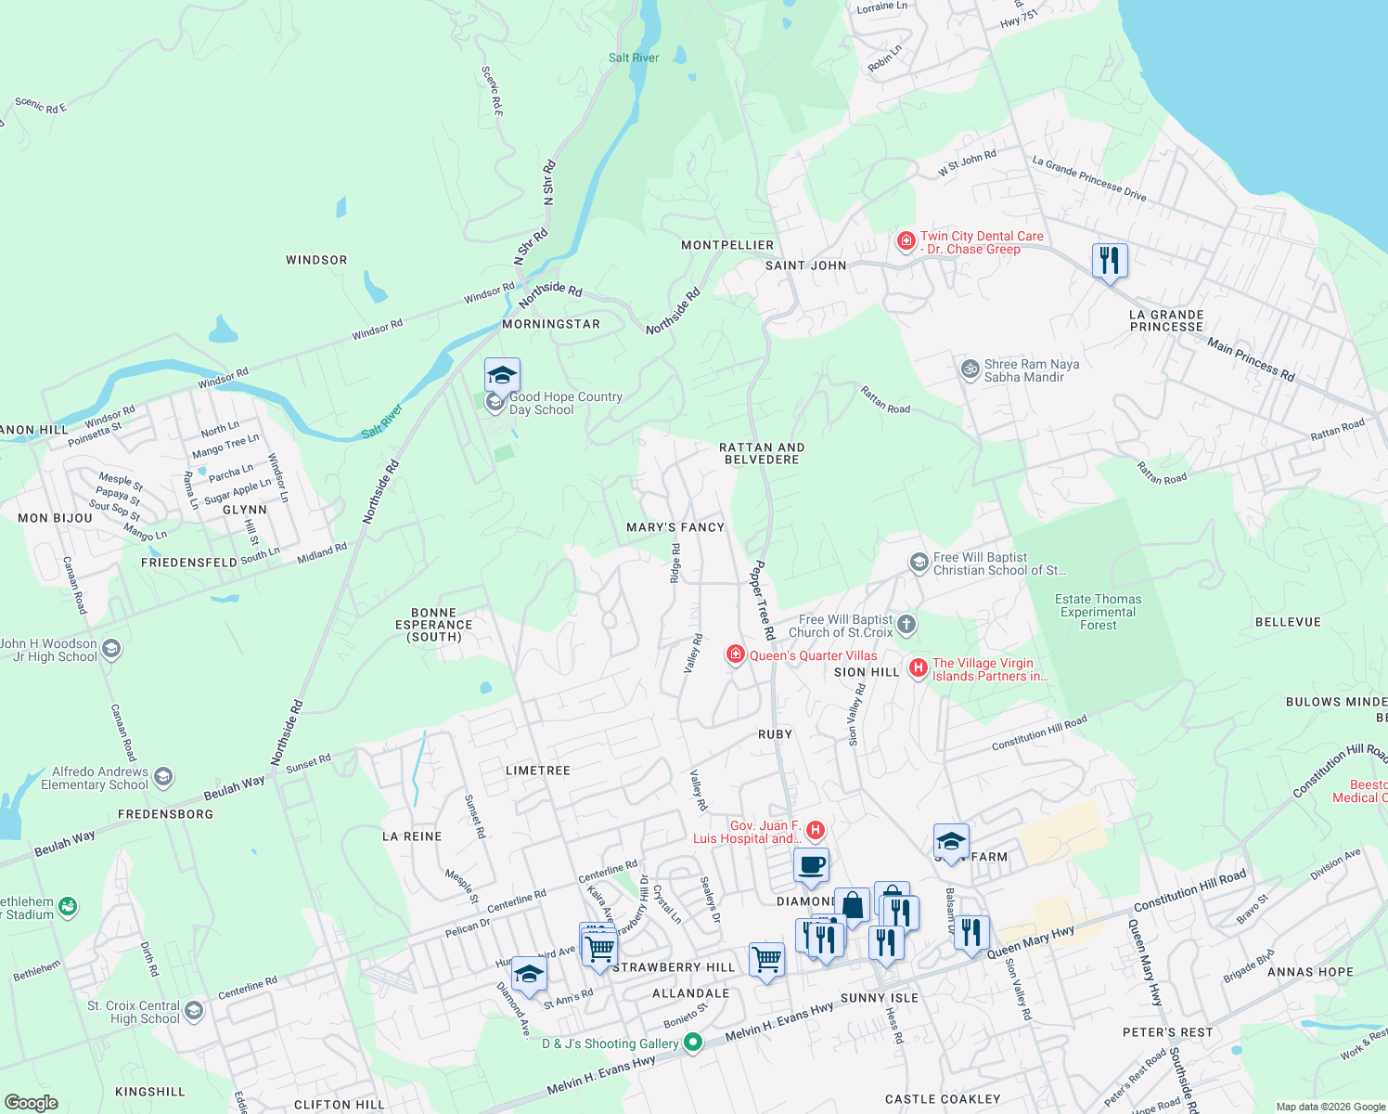Click the Bethlehem Soccer Stadium green icon
Image resolution: width=1388 pixels, height=1114 pixels.
point(67,905)
